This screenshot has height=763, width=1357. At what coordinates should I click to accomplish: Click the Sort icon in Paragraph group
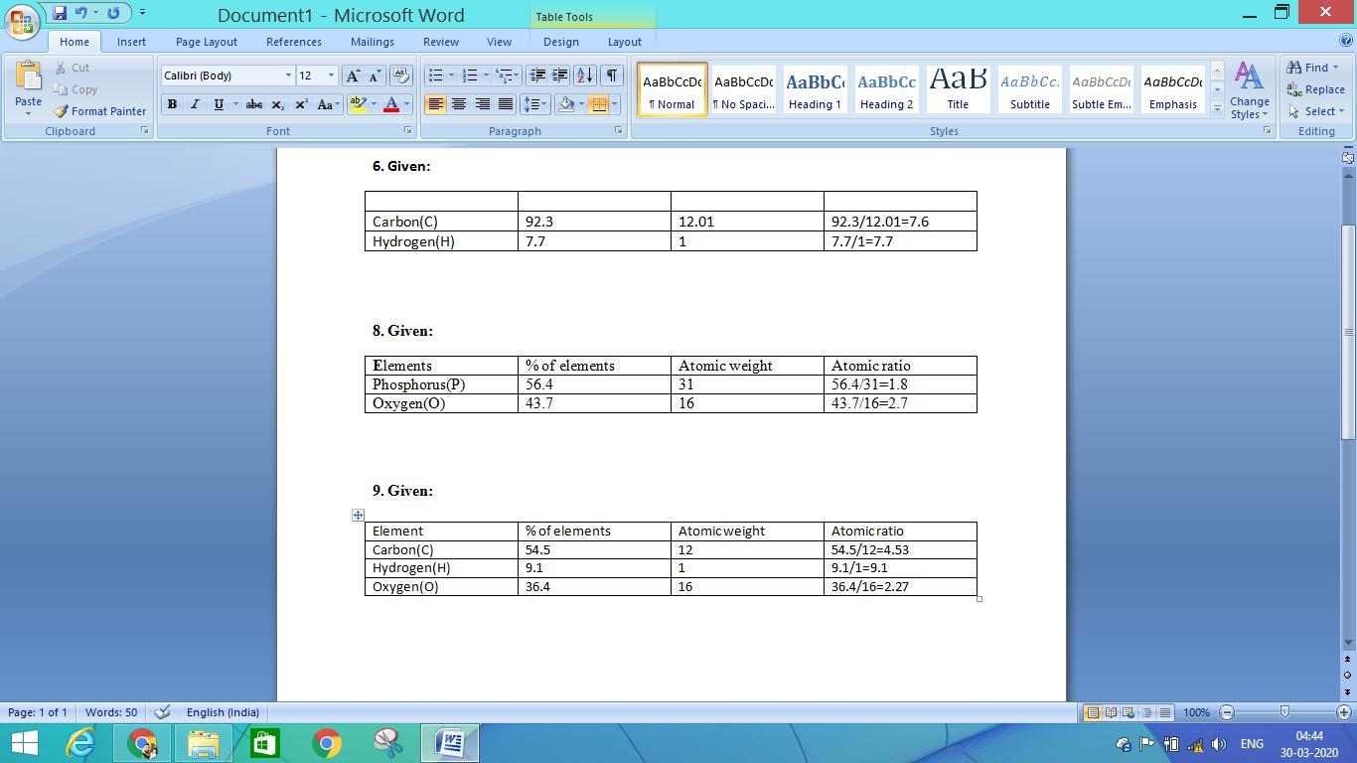coord(584,76)
